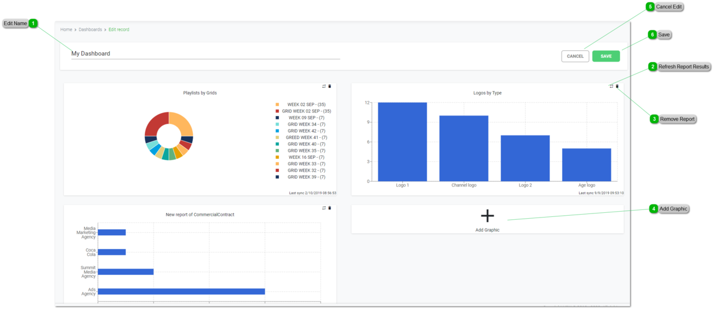Screen dimensions: 714x309
Task: Refresh the Playlists by Grids report
Action: coord(324,86)
